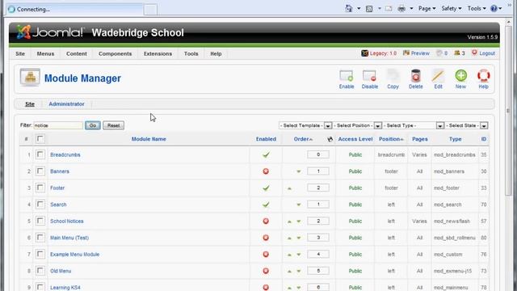This screenshot has width=517, height=291.
Task: Open browser Tools dropdown menu
Action: tap(477, 9)
